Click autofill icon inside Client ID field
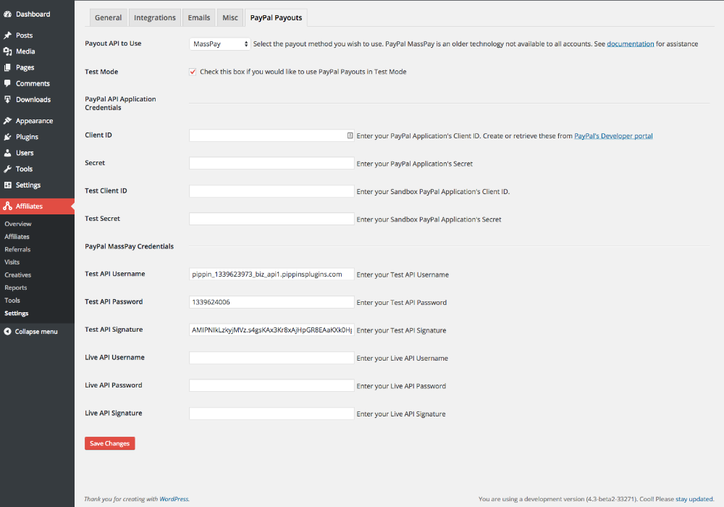 350,135
